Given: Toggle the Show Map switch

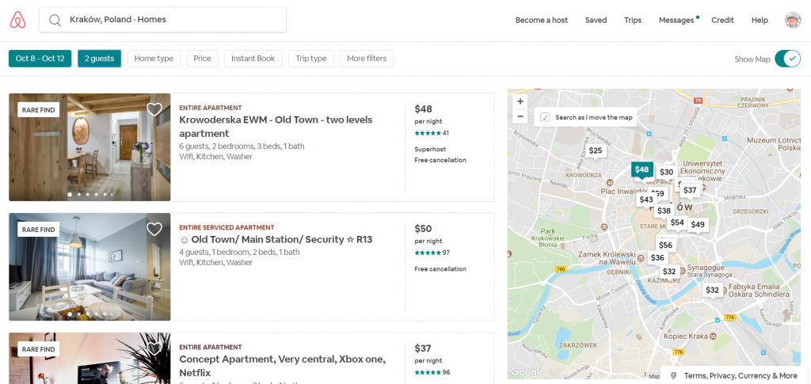Looking at the screenshot, I should [787, 59].
